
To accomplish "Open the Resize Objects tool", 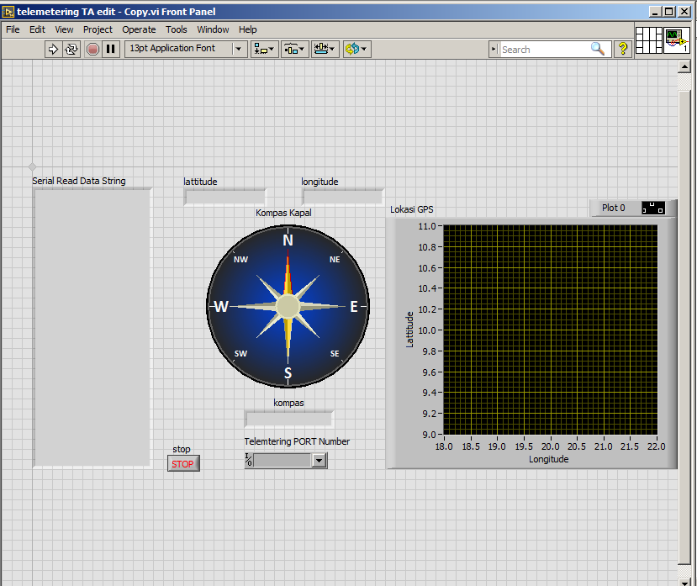I will pyautogui.click(x=325, y=49).
